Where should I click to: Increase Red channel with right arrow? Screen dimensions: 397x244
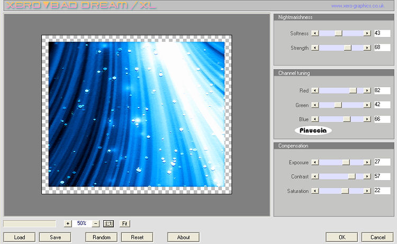367,91
